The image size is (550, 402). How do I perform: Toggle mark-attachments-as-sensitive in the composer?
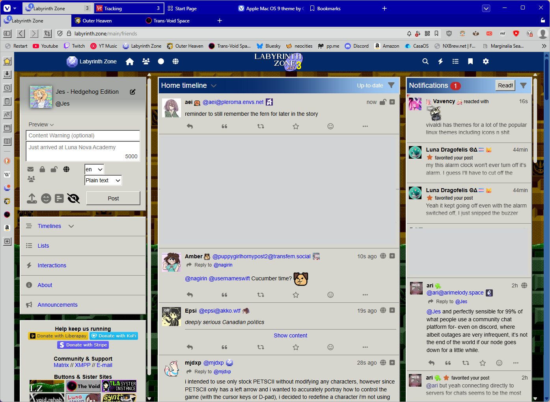73,198
